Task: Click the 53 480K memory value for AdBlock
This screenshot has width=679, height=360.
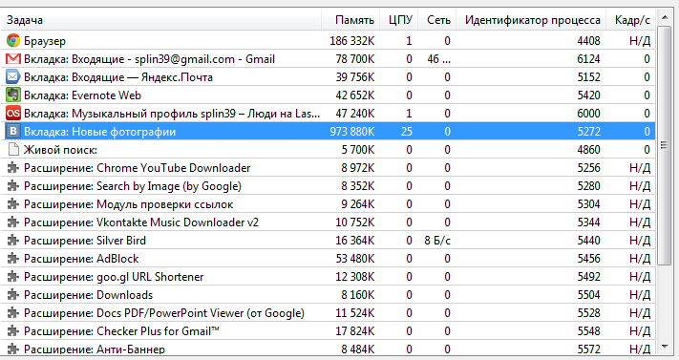Action: (355, 259)
